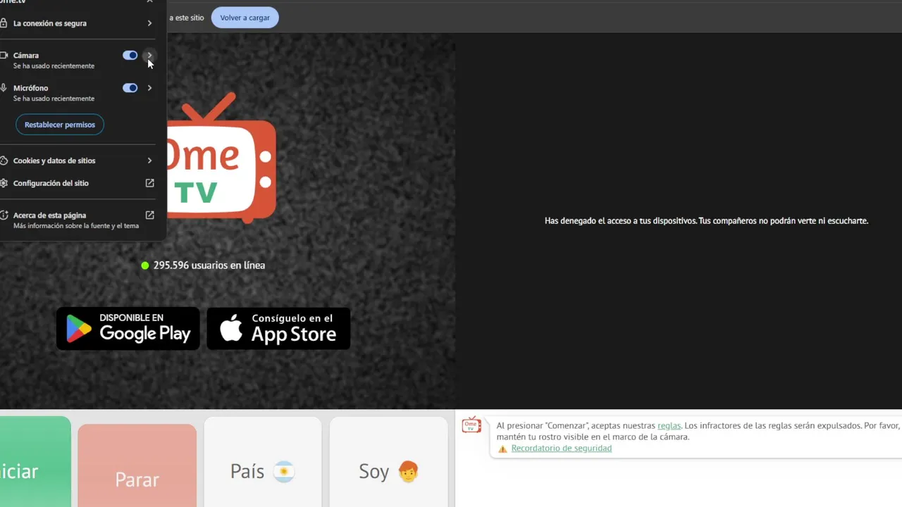
Task: Click the 'Has denegado el acceso' message
Action: (x=706, y=221)
